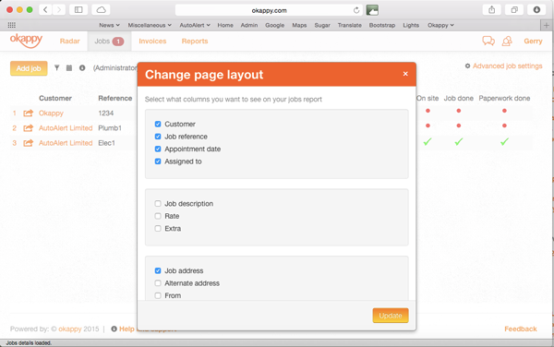The width and height of the screenshot is (554, 347).
Task: Enable the Extra checkbox
Action: pyautogui.click(x=158, y=228)
